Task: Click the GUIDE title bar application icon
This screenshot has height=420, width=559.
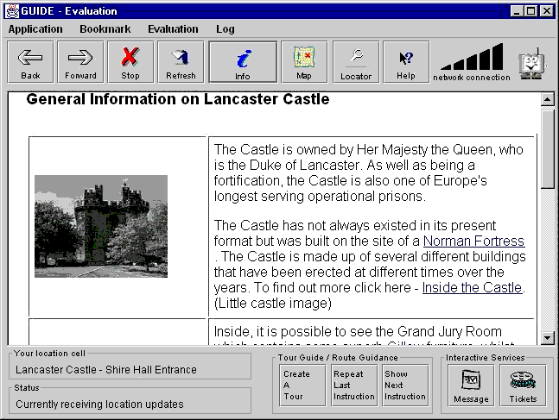Action: 12,11
